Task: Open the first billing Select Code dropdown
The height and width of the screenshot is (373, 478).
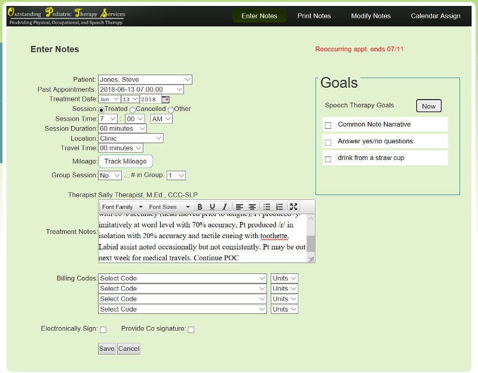Action: coord(182,278)
